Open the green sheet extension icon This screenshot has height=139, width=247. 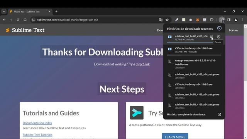point(184,20)
